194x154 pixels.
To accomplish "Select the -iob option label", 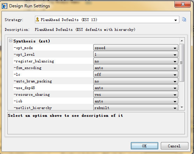I will click(x=18, y=101).
